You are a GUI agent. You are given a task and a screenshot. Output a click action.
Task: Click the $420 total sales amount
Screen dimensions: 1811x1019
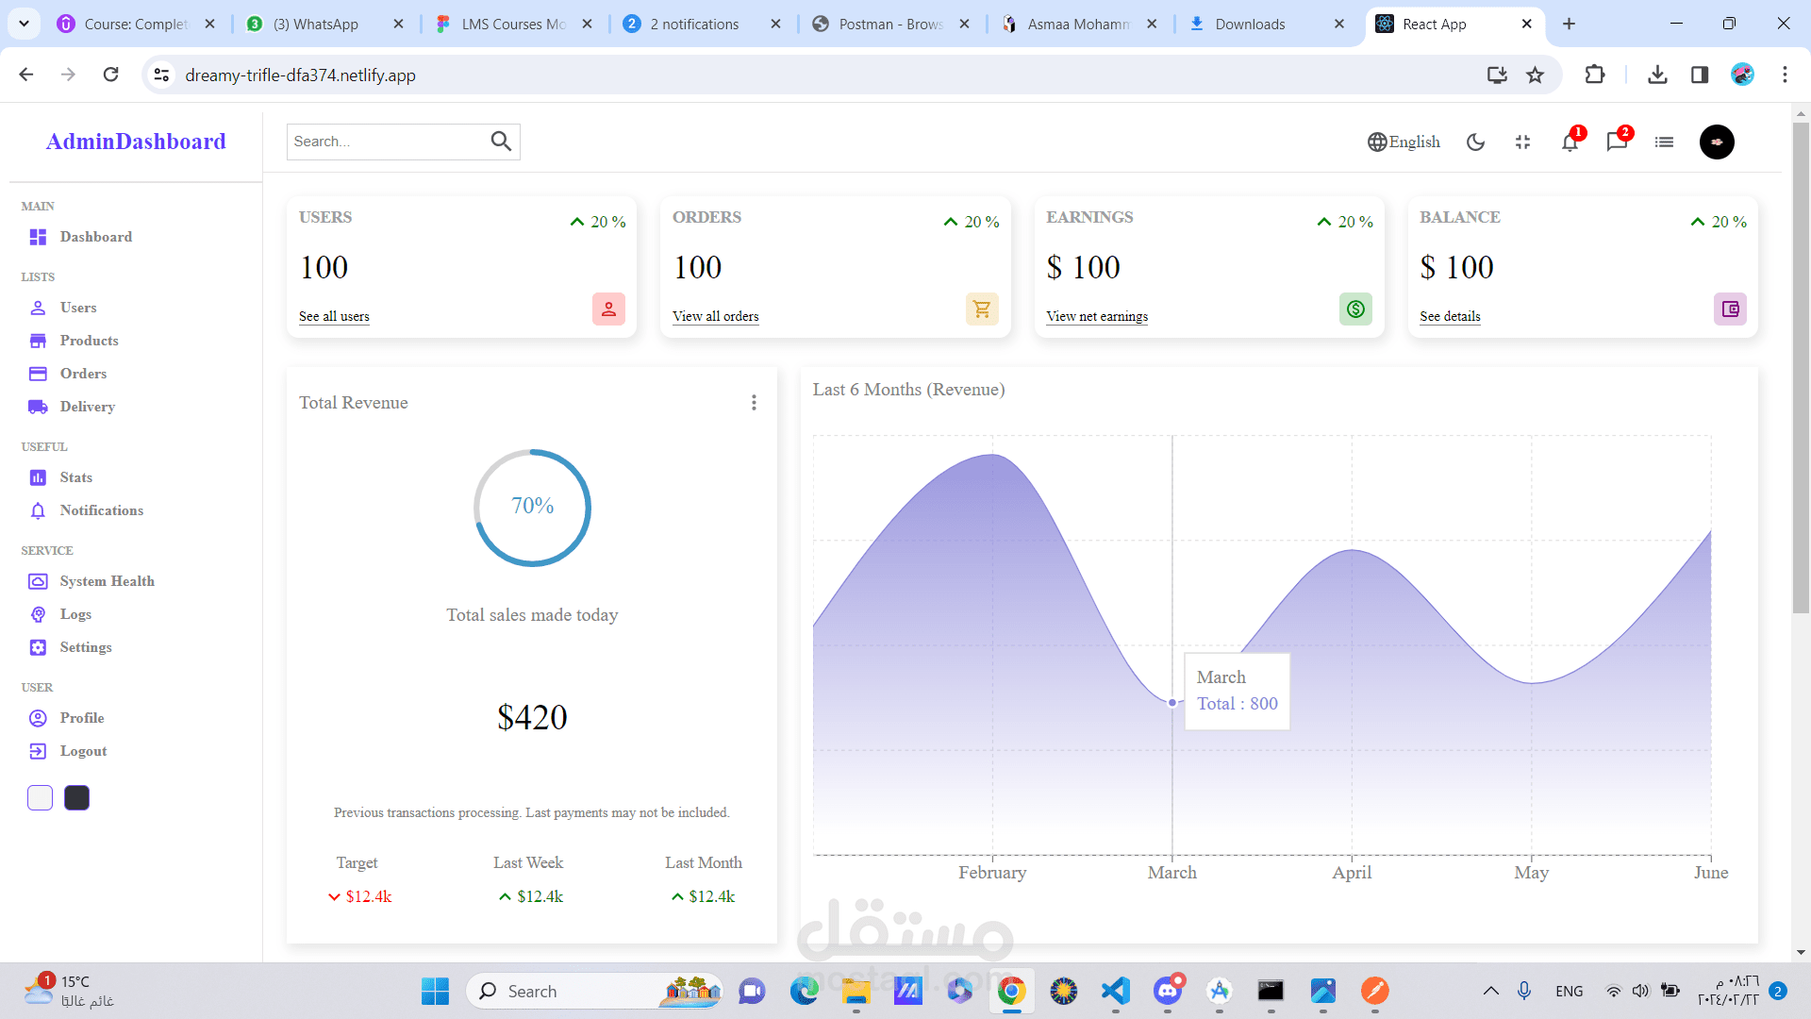tap(532, 717)
